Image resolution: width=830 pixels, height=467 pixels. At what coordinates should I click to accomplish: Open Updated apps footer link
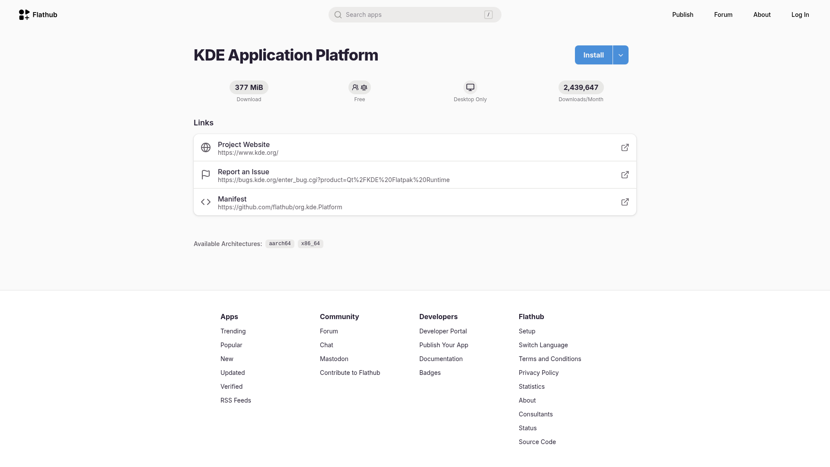tap(233, 373)
